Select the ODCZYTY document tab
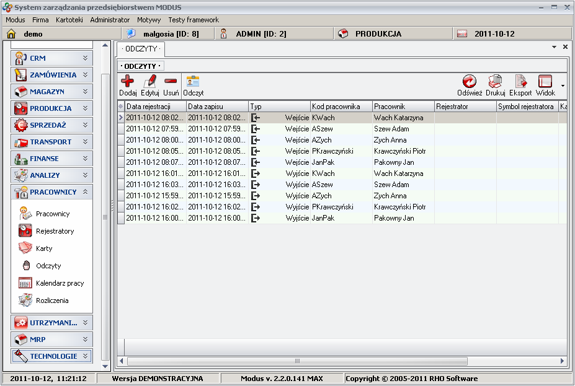575x386 pixels. [141, 49]
